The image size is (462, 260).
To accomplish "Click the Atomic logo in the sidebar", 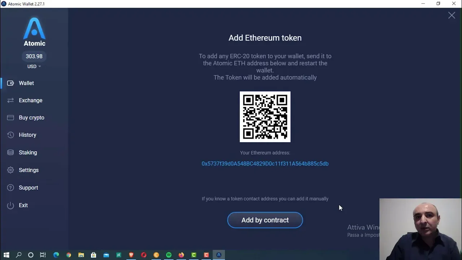I will 35,32.
